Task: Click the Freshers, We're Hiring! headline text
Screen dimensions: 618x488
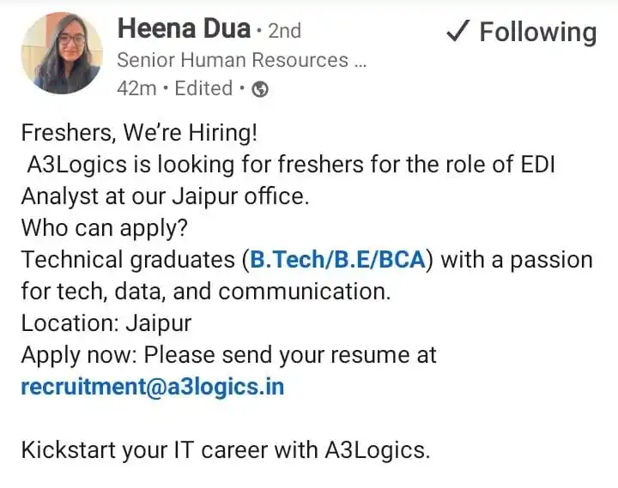Action: click(139, 132)
